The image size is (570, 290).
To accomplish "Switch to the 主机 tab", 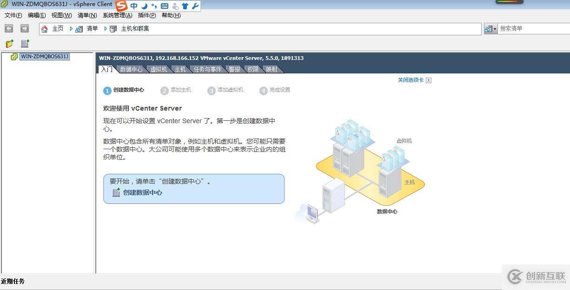I will coord(180,69).
